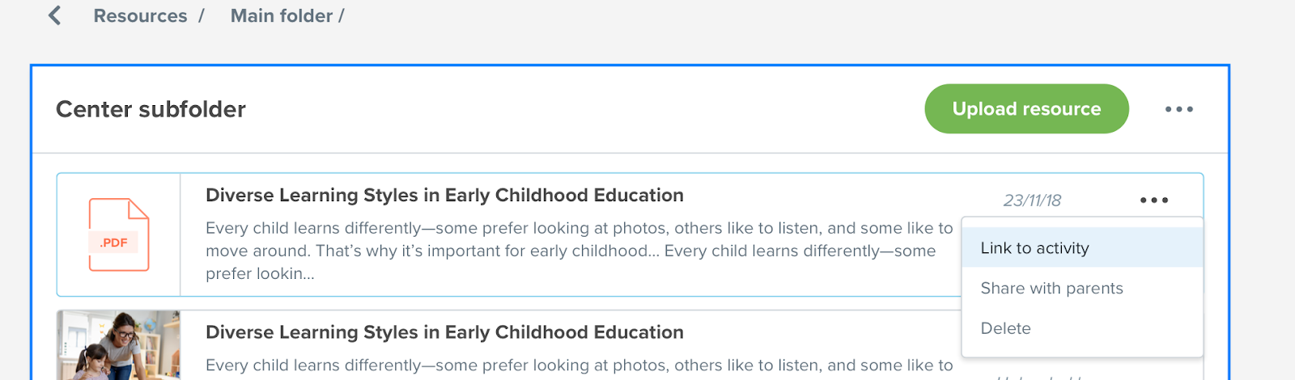Open Center subfolder three-dot options menu

[1178, 109]
